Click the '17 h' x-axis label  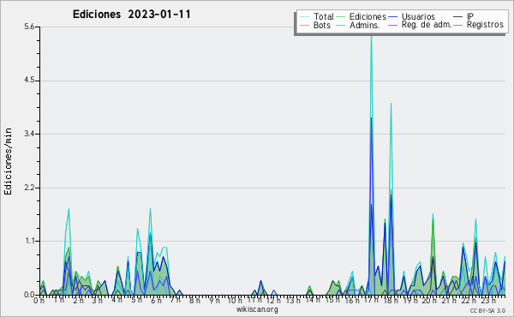click(x=371, y=300)
